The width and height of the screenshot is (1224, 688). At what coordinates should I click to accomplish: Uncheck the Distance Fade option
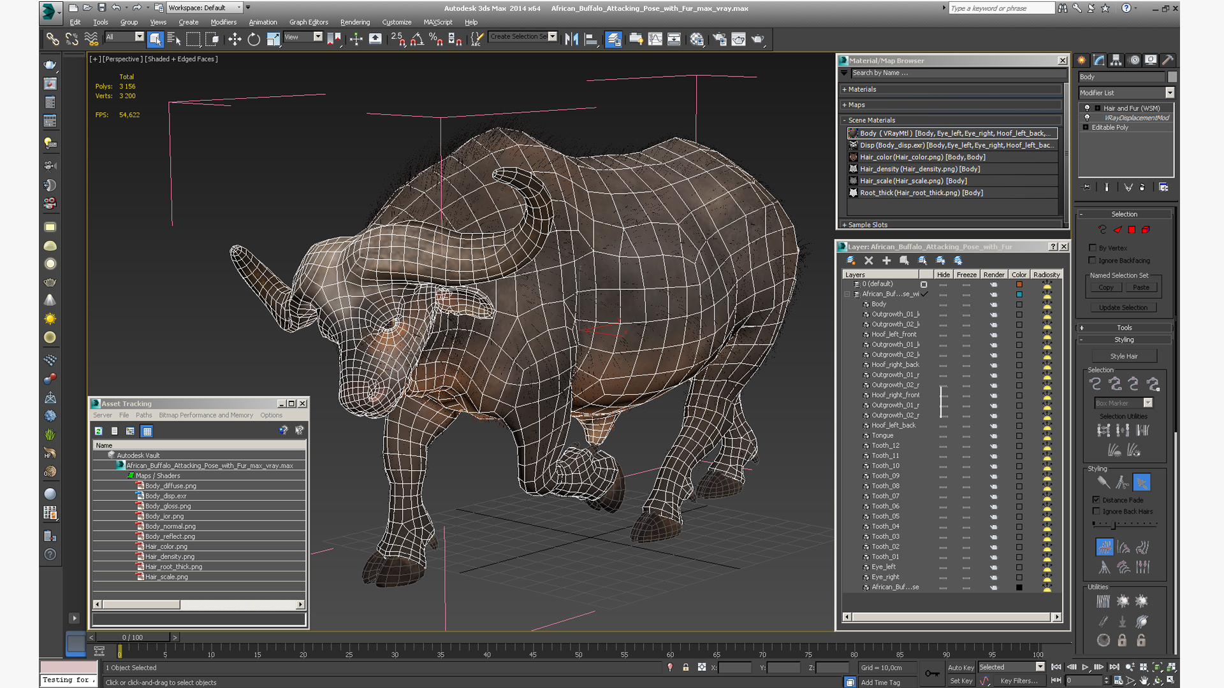(x=1096, y=500)
